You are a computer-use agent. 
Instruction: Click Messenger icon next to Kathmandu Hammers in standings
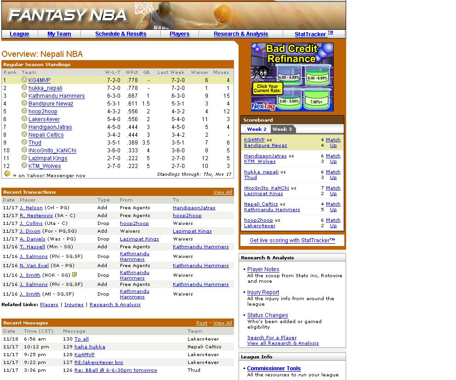(24, 95)
